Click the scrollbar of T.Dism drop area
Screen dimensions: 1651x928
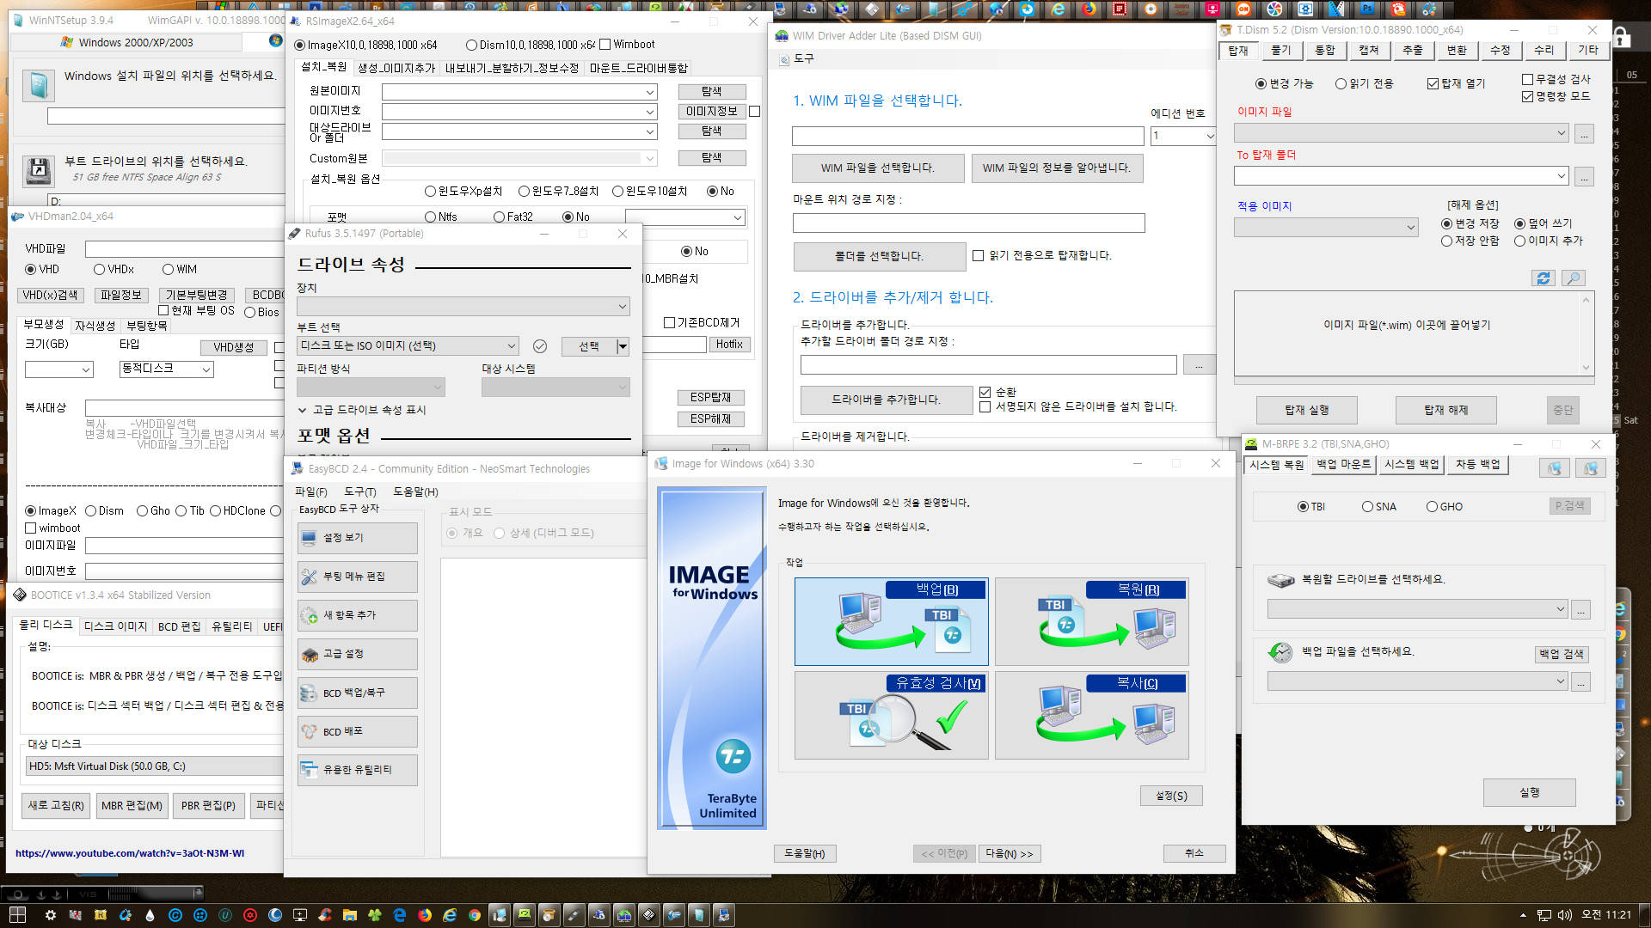point(1587,333)
